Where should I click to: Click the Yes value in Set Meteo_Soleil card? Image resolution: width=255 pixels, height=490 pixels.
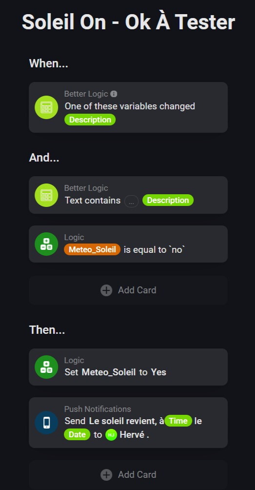coord(158,372)
